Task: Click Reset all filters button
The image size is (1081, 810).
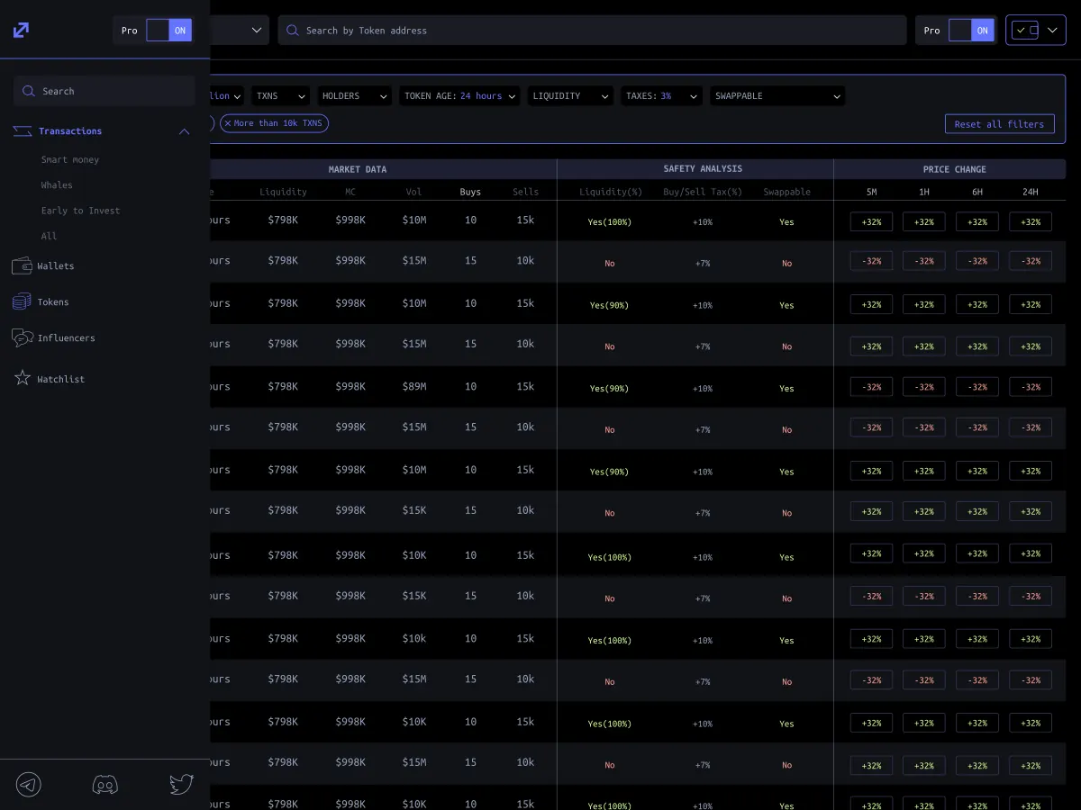Action: coord(999,124)
